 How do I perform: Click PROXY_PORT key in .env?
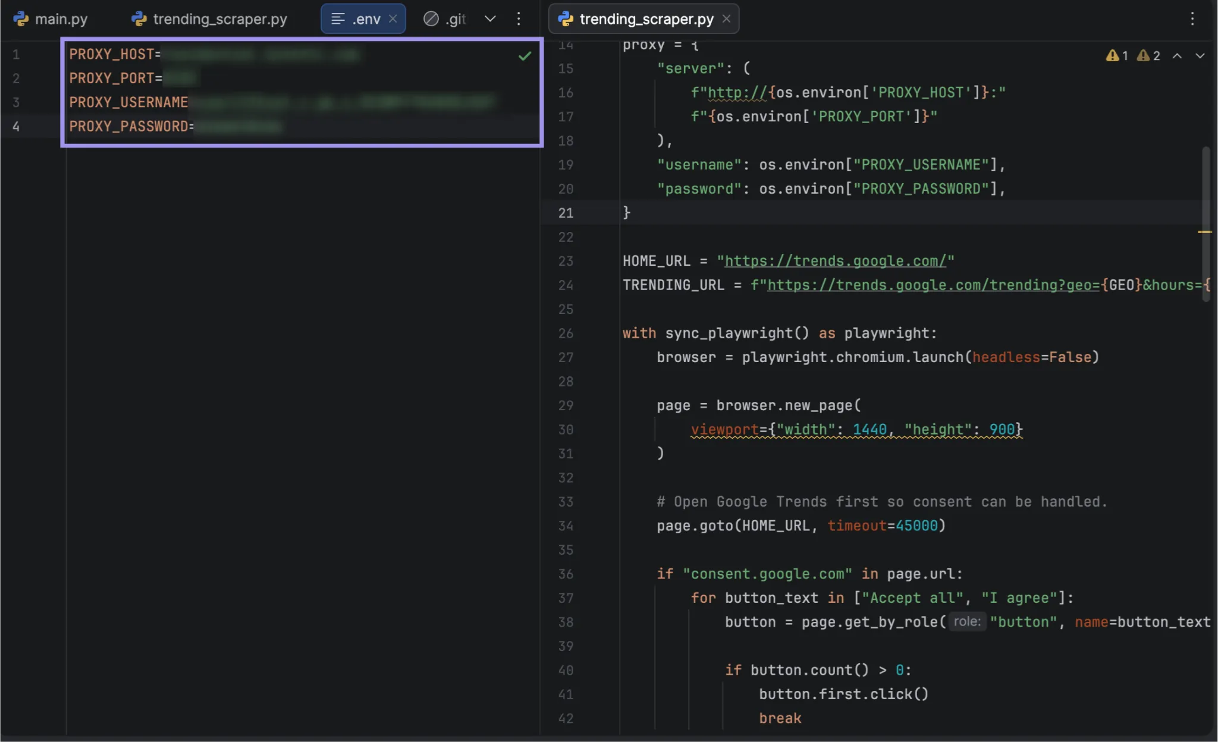click(111, 78)
